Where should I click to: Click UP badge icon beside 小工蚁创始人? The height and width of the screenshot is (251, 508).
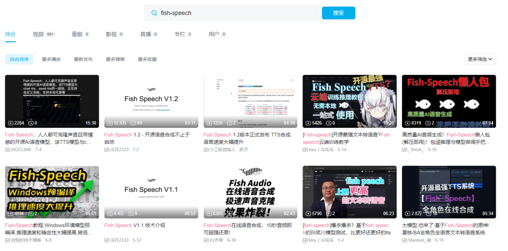[206, 149]
